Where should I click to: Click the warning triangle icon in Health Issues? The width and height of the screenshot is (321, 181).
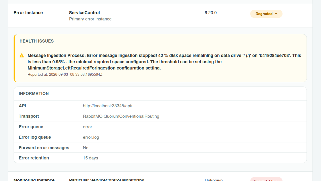click(x=22, y=55)
